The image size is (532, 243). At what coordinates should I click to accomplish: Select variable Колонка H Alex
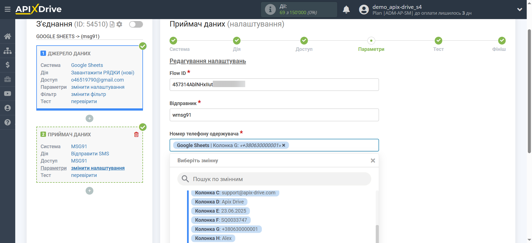(x=213, y=238)
